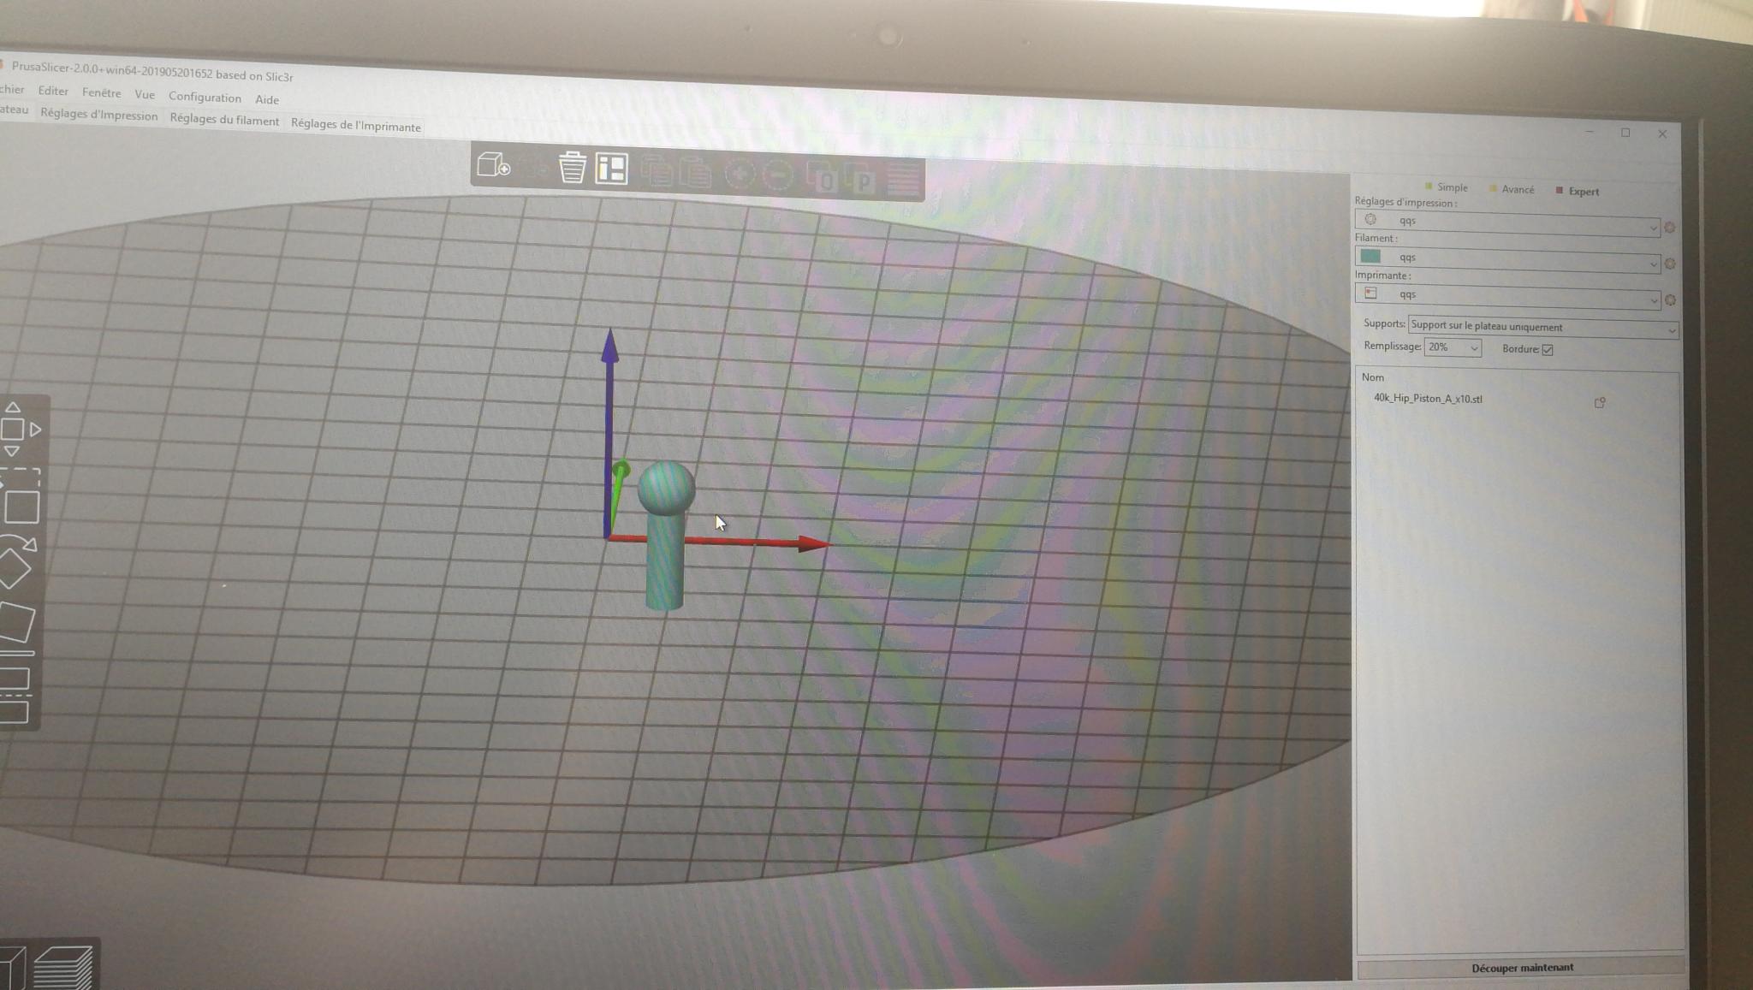Click the Layers editing toolbar icon
The image size is (1753, 990).
click(903, 181)
